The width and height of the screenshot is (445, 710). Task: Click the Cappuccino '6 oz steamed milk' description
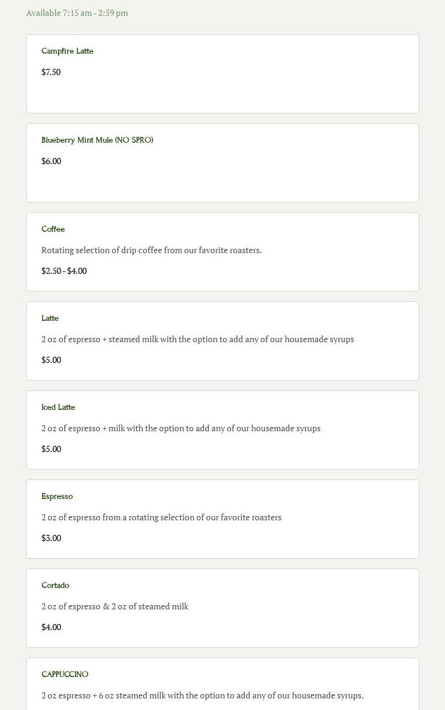point(202,695)
